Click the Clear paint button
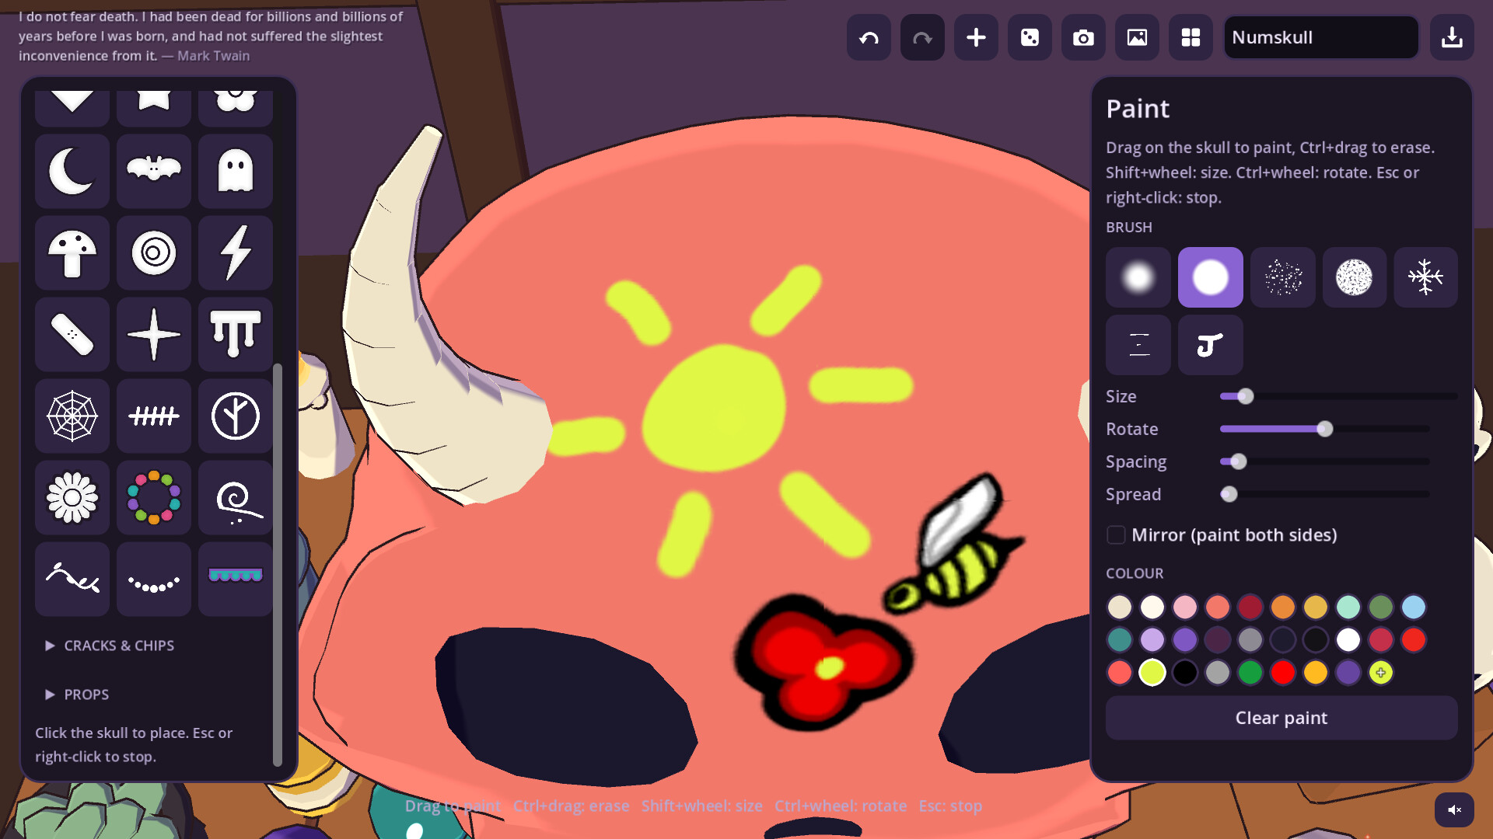The width and height of the screenshot is (1493, 839). coord(1281,718)
